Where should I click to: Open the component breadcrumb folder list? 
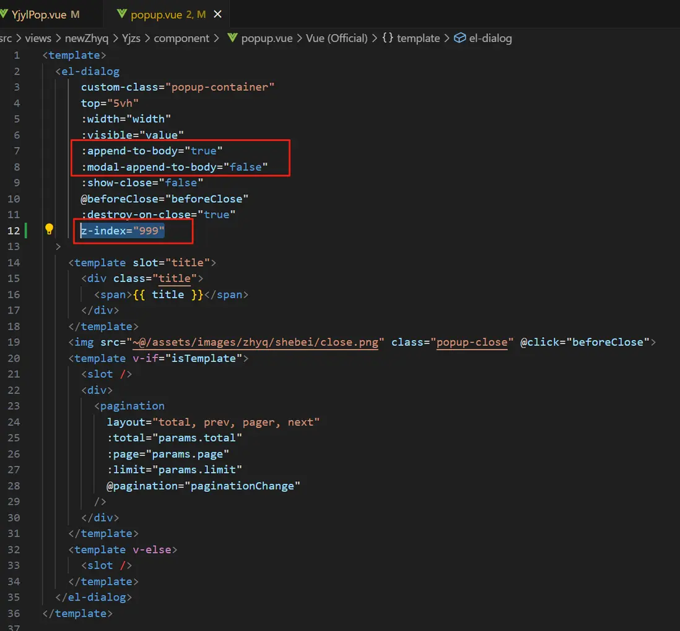point(181,38)
